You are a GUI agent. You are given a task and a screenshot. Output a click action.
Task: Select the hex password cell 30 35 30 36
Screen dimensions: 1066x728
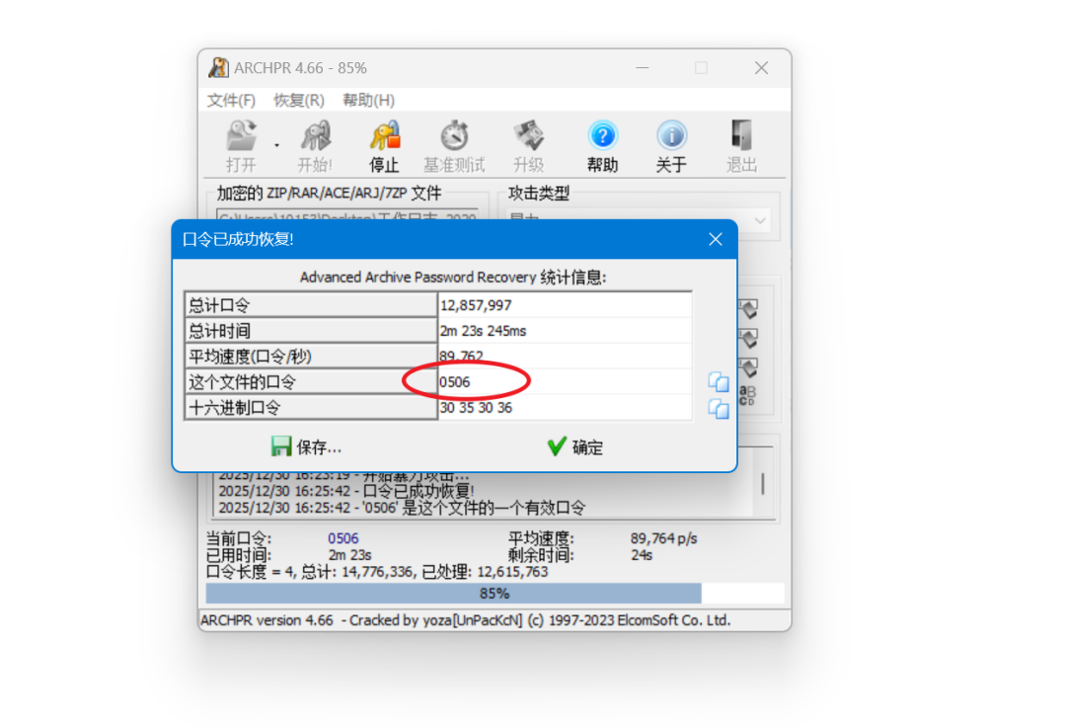[565, 408]
